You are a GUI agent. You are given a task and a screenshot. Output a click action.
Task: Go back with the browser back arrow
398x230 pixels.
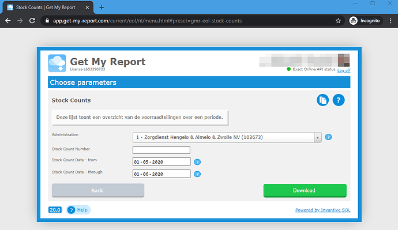click(x=8, y=21)
